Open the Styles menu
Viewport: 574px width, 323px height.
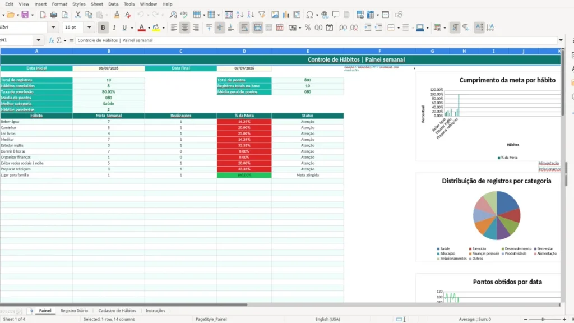(x=78, y=4)
